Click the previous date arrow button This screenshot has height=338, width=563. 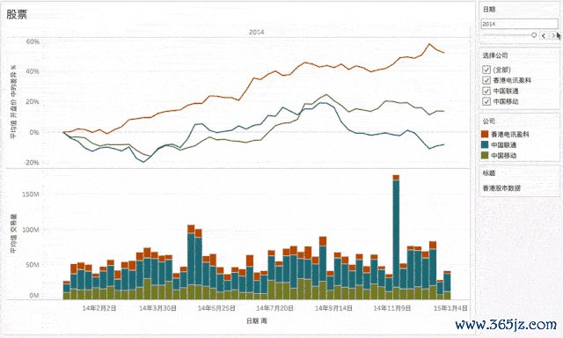pyautogui.click(x=544, y=35)
